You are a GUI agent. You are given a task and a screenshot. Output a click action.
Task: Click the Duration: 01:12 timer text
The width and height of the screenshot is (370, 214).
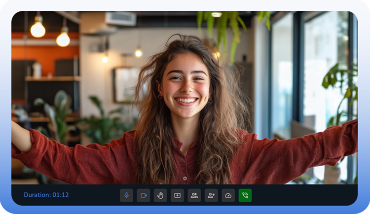pyautogui.click(x=46, y=195)
